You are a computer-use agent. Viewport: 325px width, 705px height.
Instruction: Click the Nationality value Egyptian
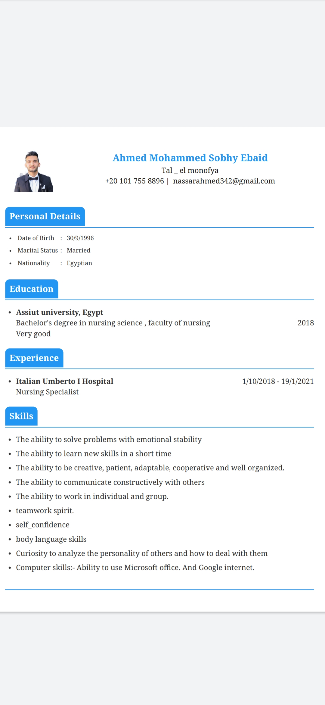(79, 263)
